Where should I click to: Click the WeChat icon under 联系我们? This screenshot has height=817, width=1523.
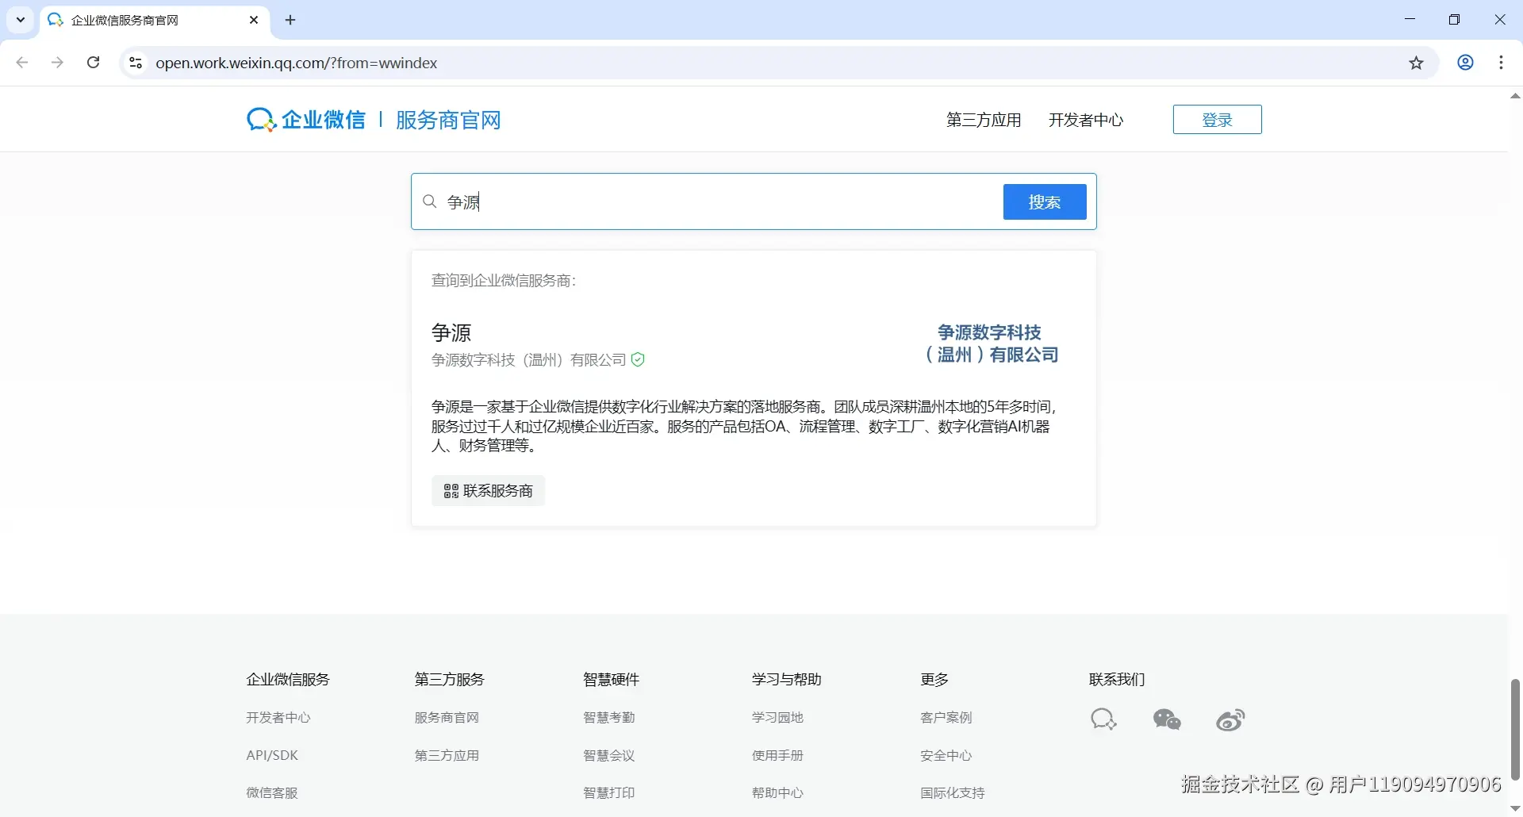point(1167,719)
